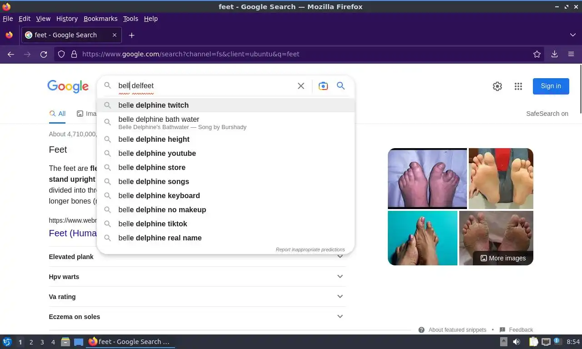Expand the 'Hpv warts' section
The image size is (582, 349).
coord(197,277)
